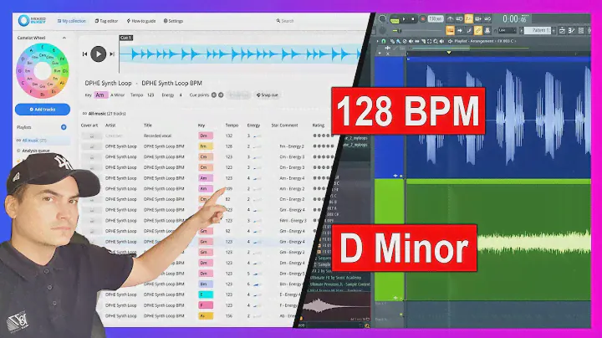Skip to next track in player

pyautogui.click(x=111, y=54)
